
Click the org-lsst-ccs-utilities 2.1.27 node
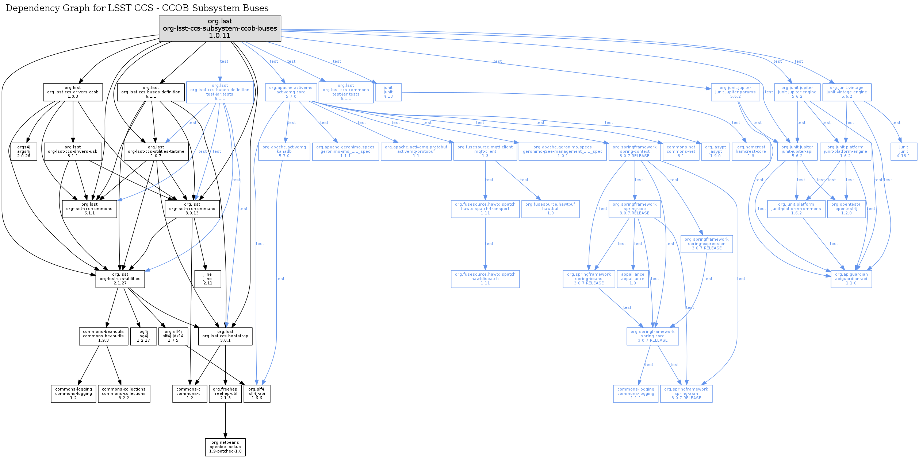pyautogui.click(x=120, y=279)
